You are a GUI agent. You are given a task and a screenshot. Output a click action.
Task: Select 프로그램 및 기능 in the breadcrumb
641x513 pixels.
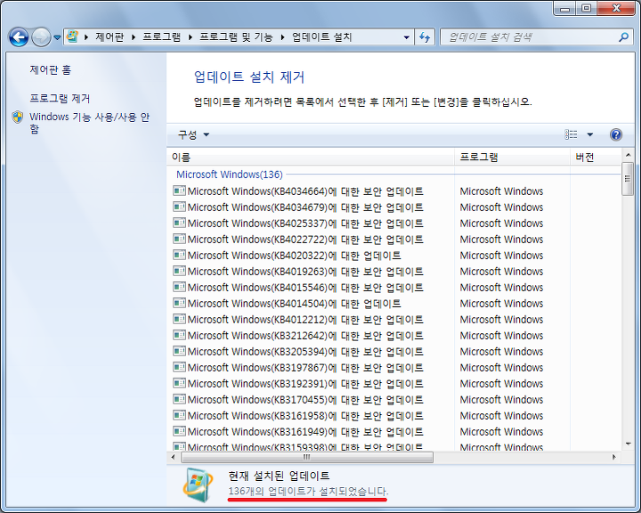tap(236, 37)
